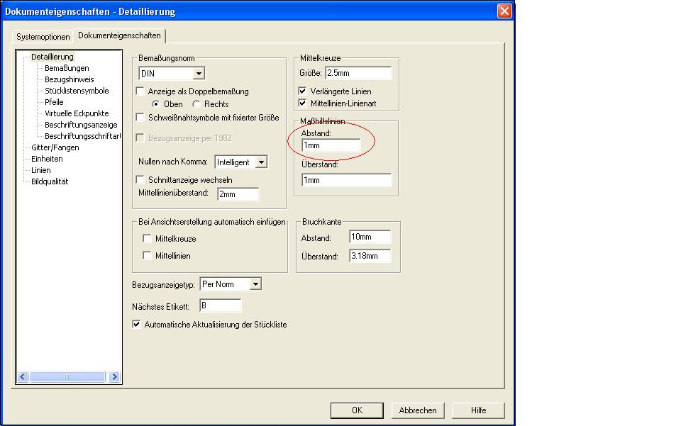Uncheck Verlängerte Linien checkbox
This screenshot has width=681, height=426.
pos(302,91)
